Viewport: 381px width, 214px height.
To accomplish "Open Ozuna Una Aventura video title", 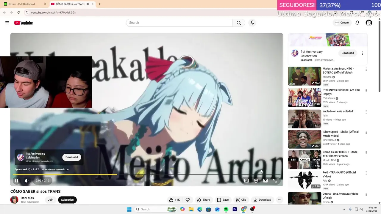I will click(x=341, y=196).
